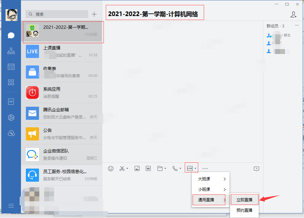Expand the file folder dropdown arrow
Screen dimensions: 304x218
(165, 168)
